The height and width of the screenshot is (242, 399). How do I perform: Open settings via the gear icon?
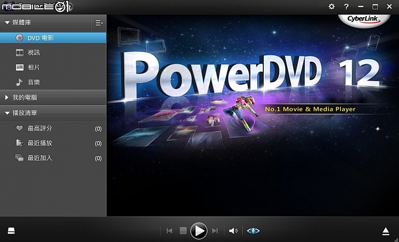(x=331, y=6)
